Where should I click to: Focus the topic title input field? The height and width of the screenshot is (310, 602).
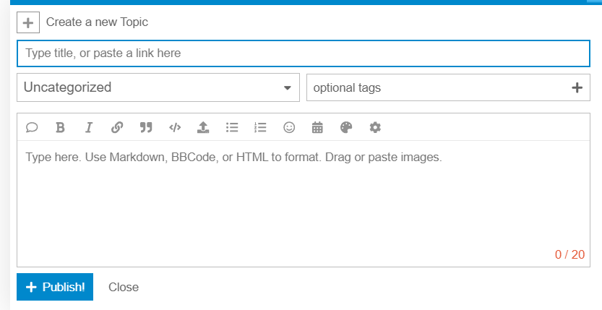[304, 53]
